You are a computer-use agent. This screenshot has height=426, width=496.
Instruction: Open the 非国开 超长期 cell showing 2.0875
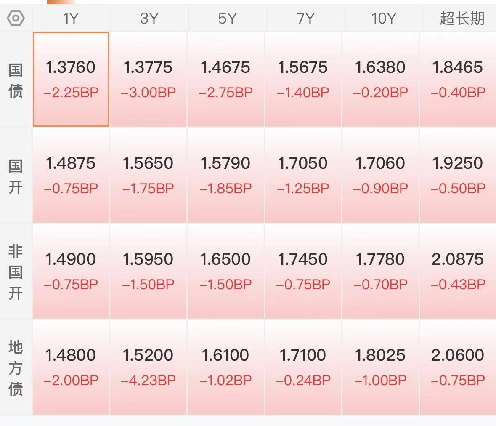click(x=458, y=271)
